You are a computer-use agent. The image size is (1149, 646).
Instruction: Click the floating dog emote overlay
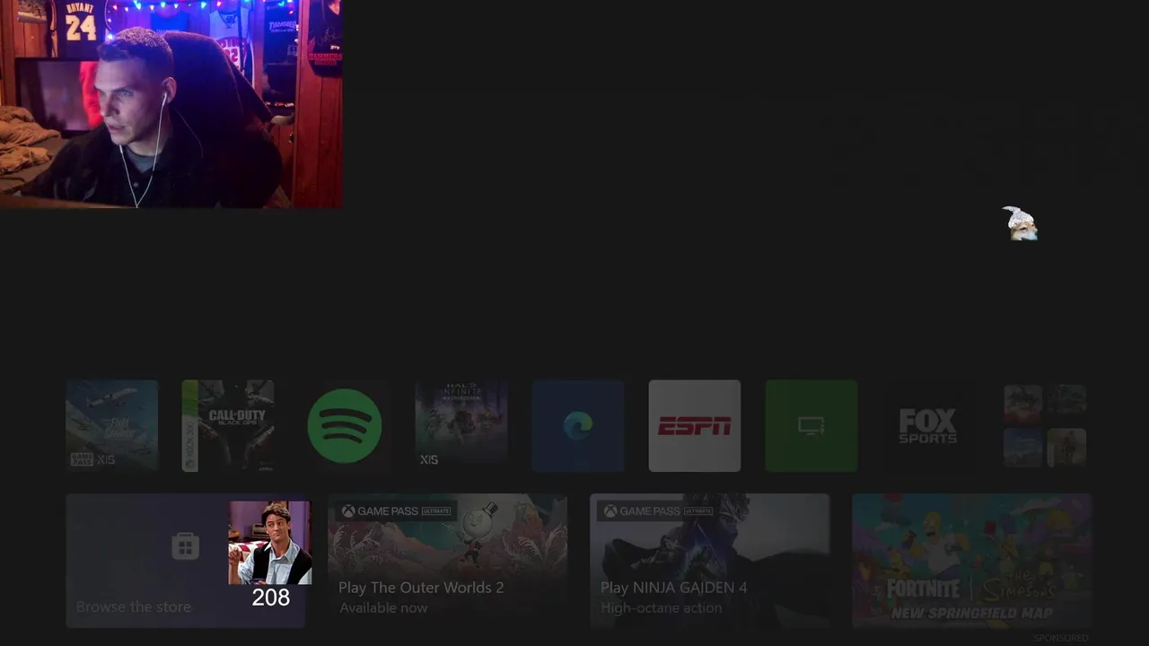tap(1021, 223)
